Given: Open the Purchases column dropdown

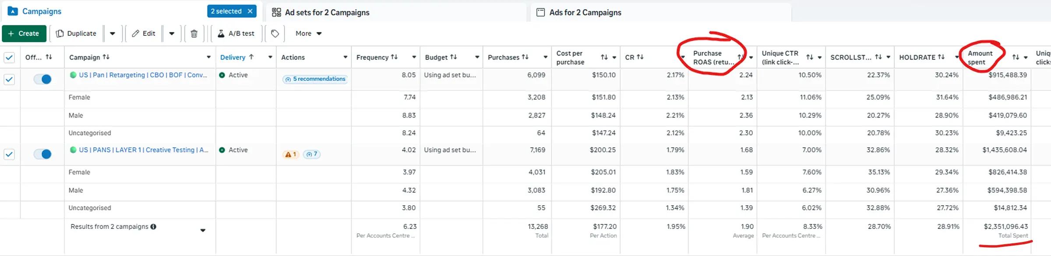Looking at the screenshot, I should (x=545, y=57).
